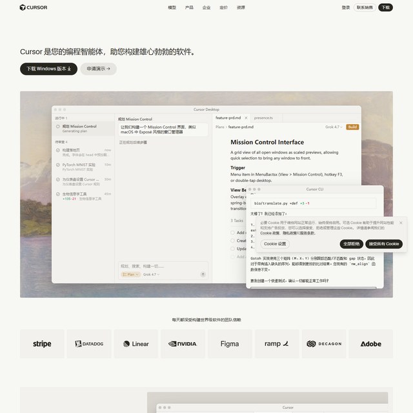This screenshot has width=413, height=413.
Task: Click the ramp logo card
Action: tap(277, 344)
